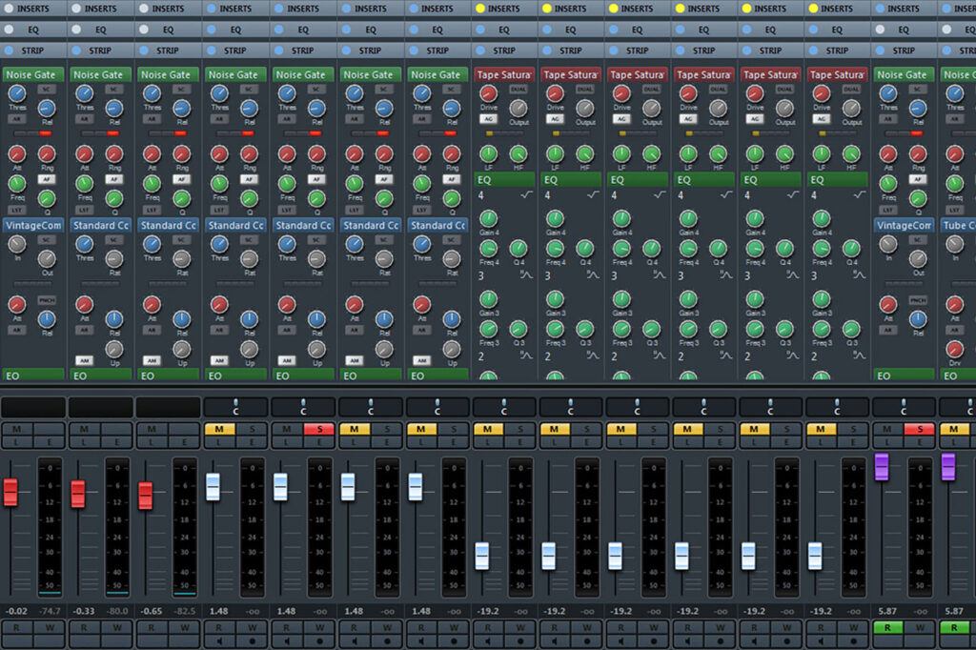
Task: Click Drive knob in the leftmost Tape Saturation
Action: (x=488, y=93)
